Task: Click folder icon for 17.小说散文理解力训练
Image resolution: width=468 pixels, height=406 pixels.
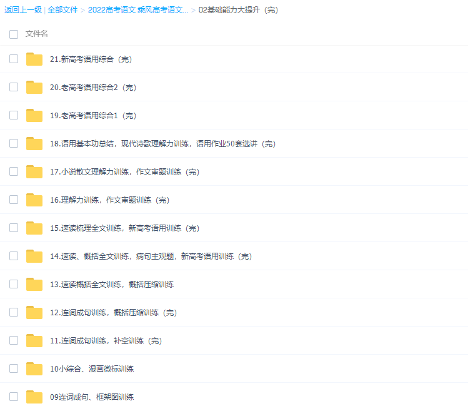Action: [x=34, y=172]
